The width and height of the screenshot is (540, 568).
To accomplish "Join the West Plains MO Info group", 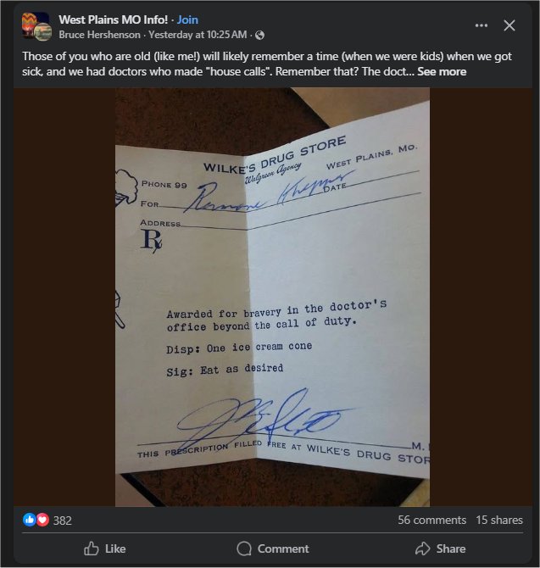I will 187,19.
